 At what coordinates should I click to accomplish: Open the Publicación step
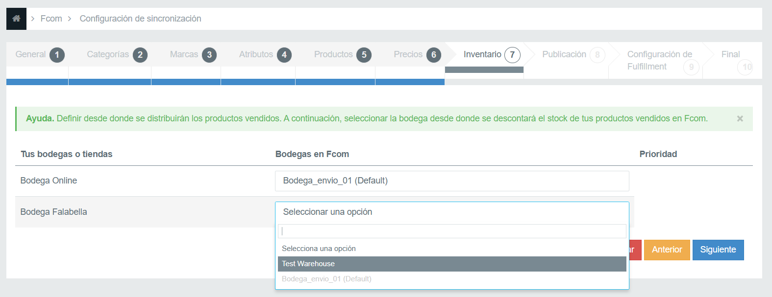click(x=572, y=55)
